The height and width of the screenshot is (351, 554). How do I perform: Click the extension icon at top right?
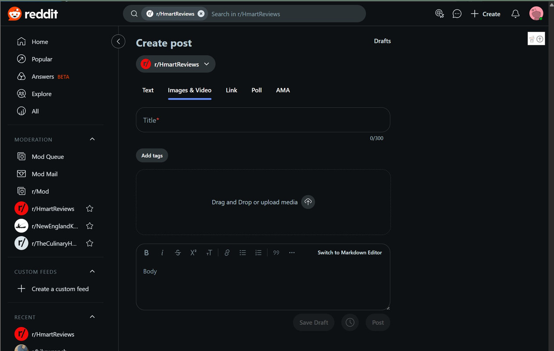click(536, 39)
